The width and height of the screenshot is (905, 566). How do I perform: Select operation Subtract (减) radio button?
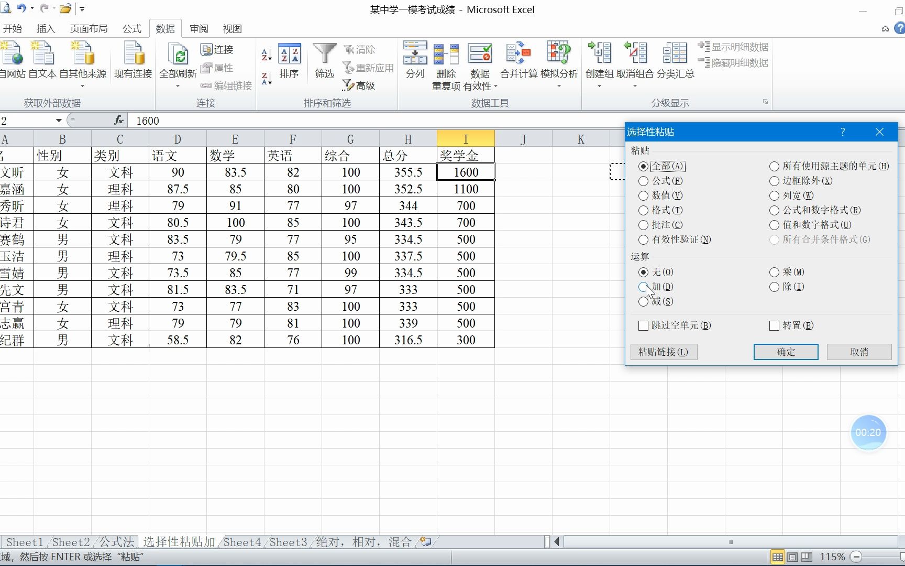[644, 301]
